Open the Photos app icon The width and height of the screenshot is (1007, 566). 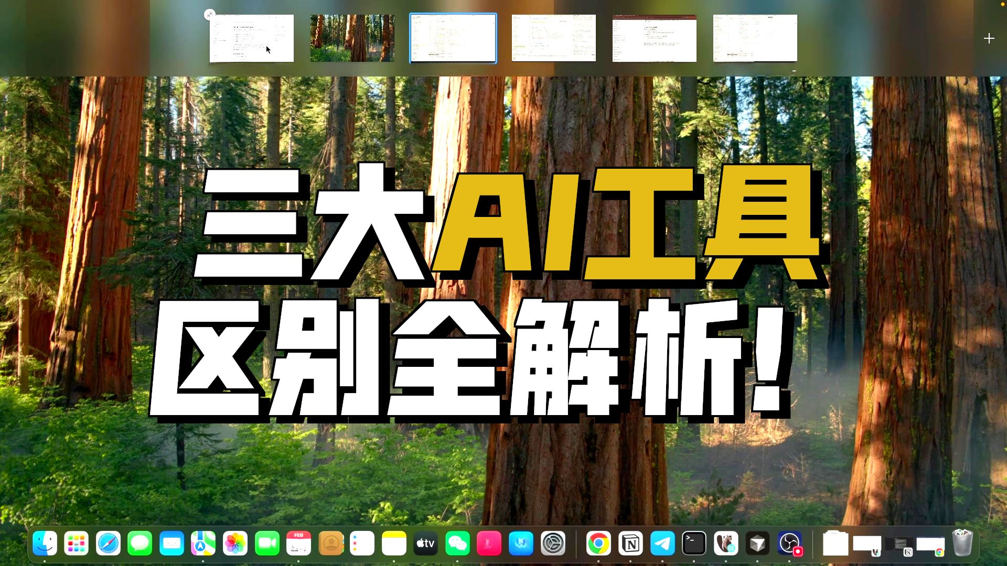pos(235,544)
